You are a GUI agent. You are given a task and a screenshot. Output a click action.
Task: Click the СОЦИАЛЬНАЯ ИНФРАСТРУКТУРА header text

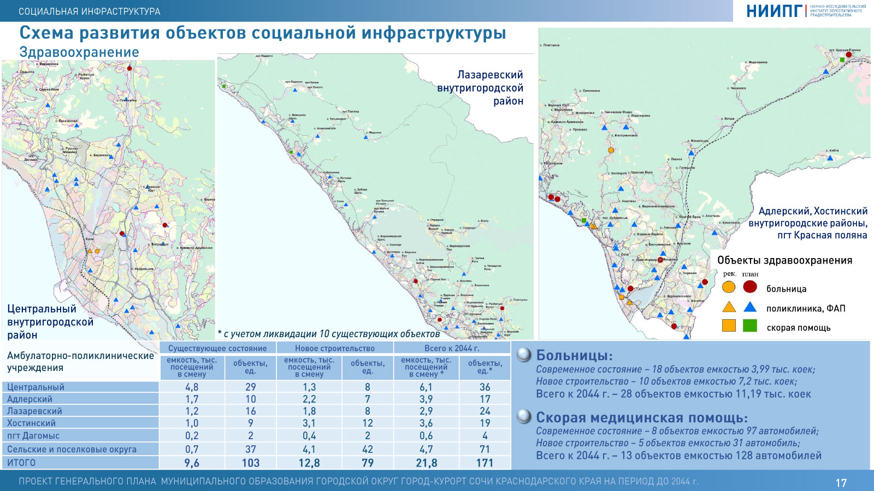(x=90, y=11)
